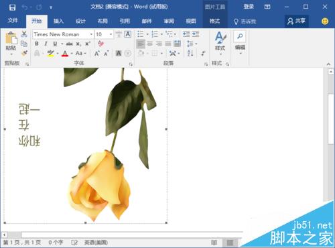Click the Cut scissors icon
Viewport: 335px width, 248px height.
[x=24, y=34]
